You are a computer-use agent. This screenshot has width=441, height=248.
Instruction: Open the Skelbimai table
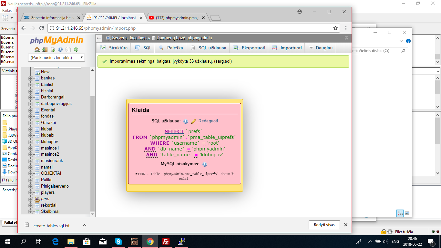point(50,212)
